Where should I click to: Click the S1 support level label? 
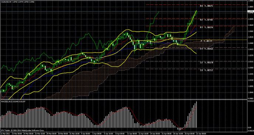206,49
